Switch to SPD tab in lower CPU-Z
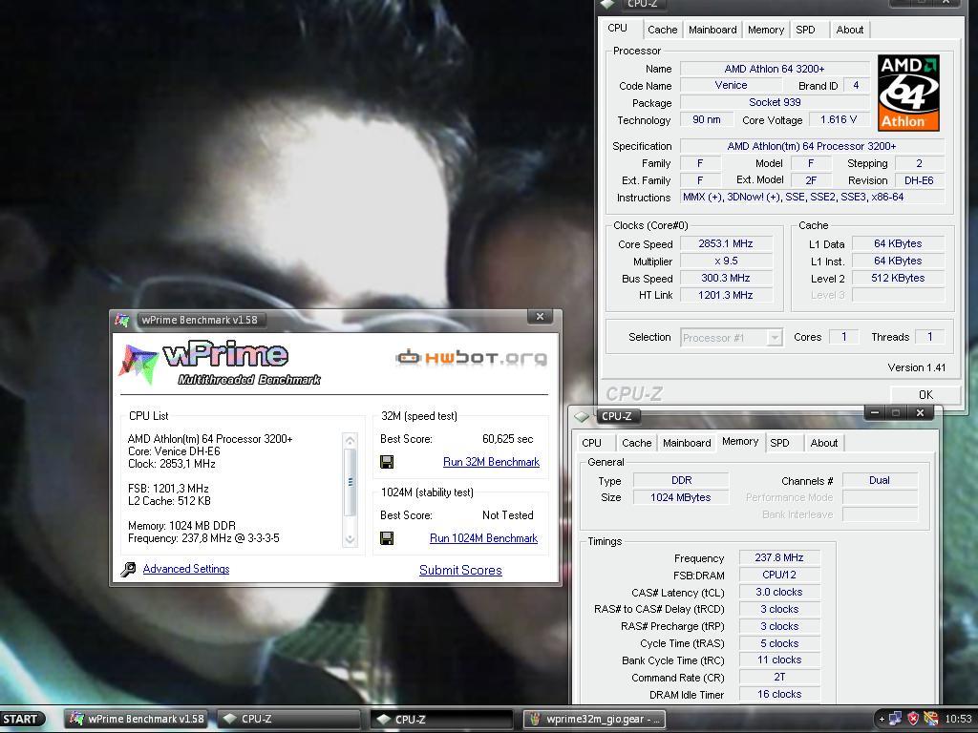The width and height of the screenshot is (978, 733). coord(779,443)
